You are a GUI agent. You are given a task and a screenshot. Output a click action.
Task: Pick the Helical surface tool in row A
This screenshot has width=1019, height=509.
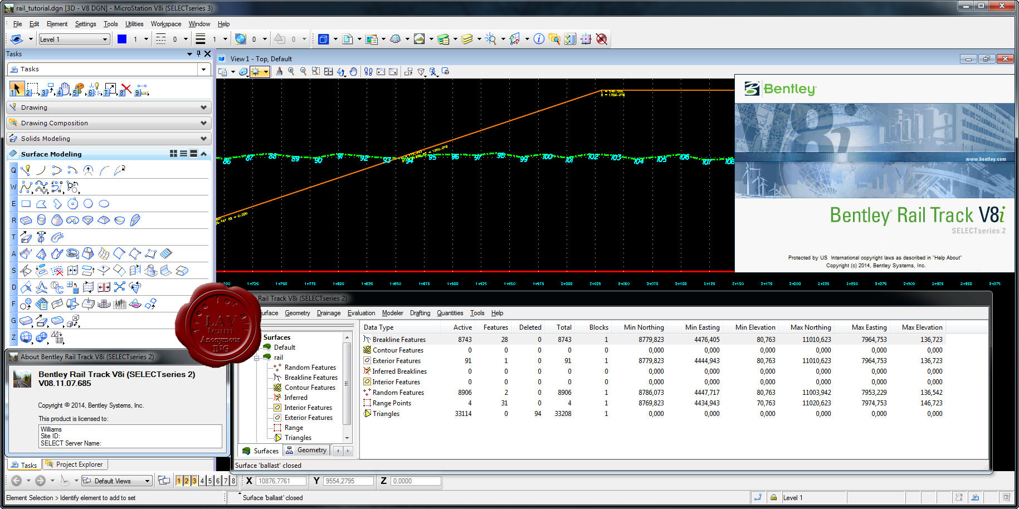[72, 254]
